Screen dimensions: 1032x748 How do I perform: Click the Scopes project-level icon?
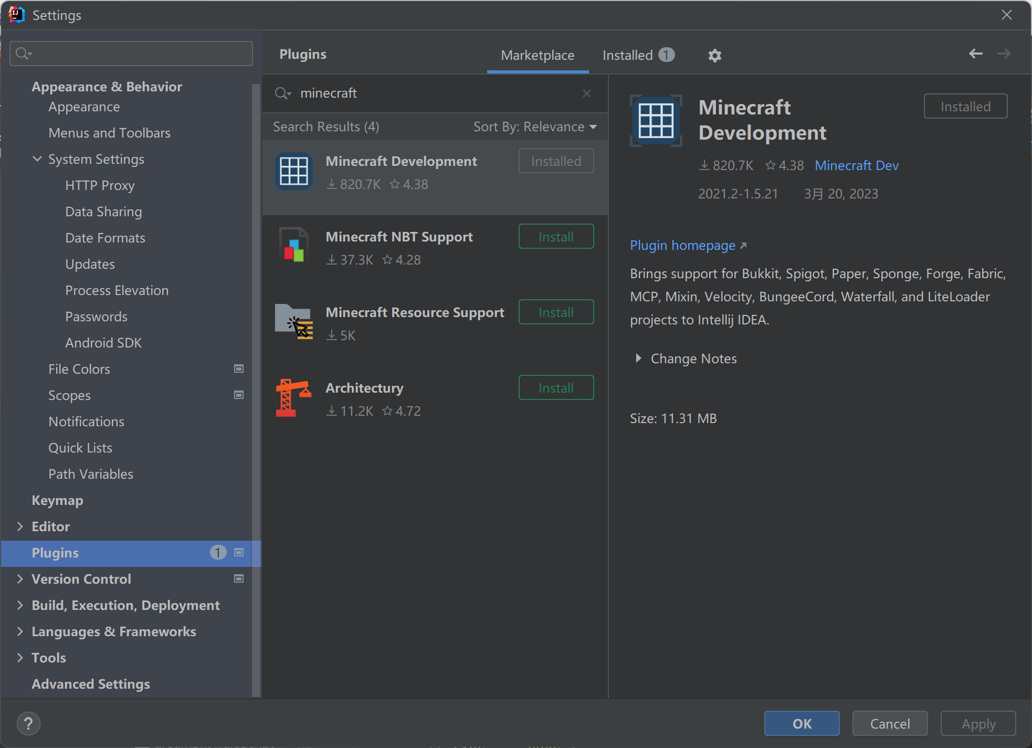239,395
